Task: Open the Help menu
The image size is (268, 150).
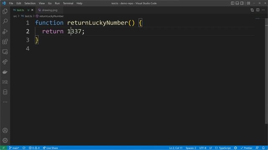Action: (x=79, y=3)
